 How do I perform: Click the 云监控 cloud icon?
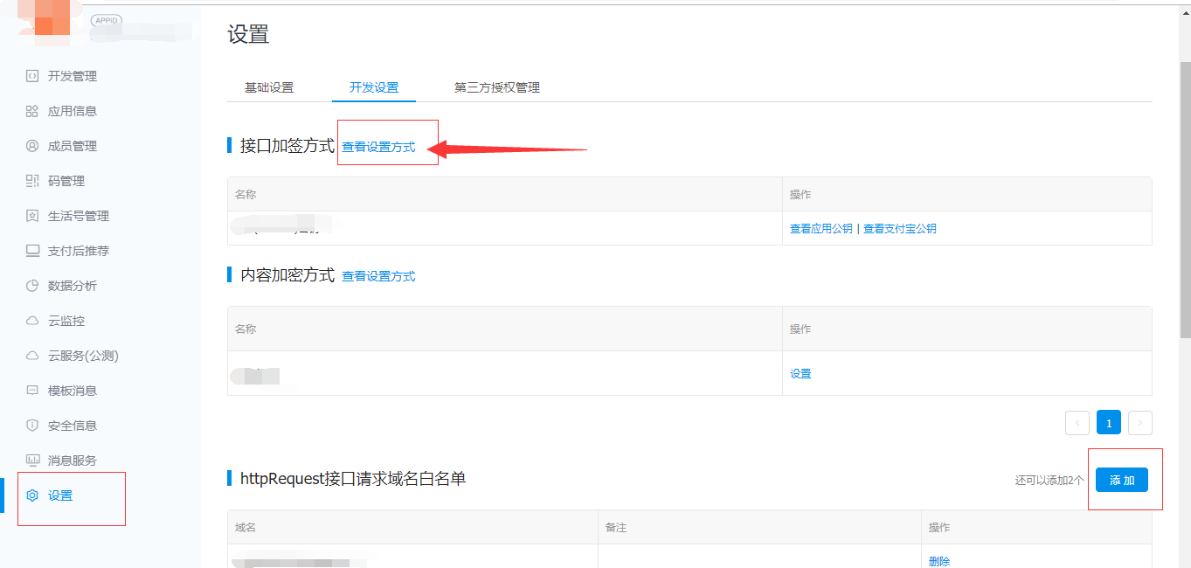(32, 321)
